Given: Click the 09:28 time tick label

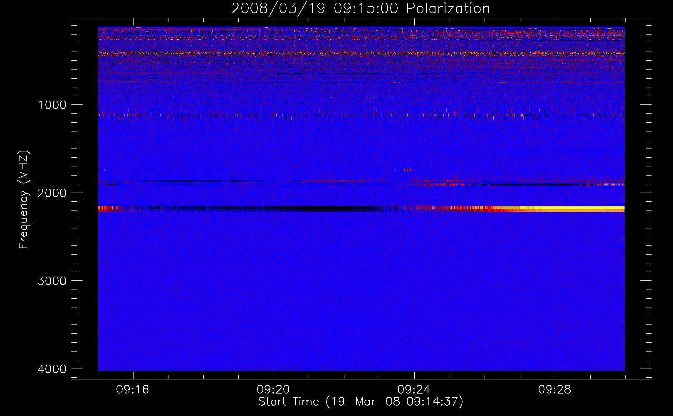Looking at the screenshot, I should (x=555, y=390).
